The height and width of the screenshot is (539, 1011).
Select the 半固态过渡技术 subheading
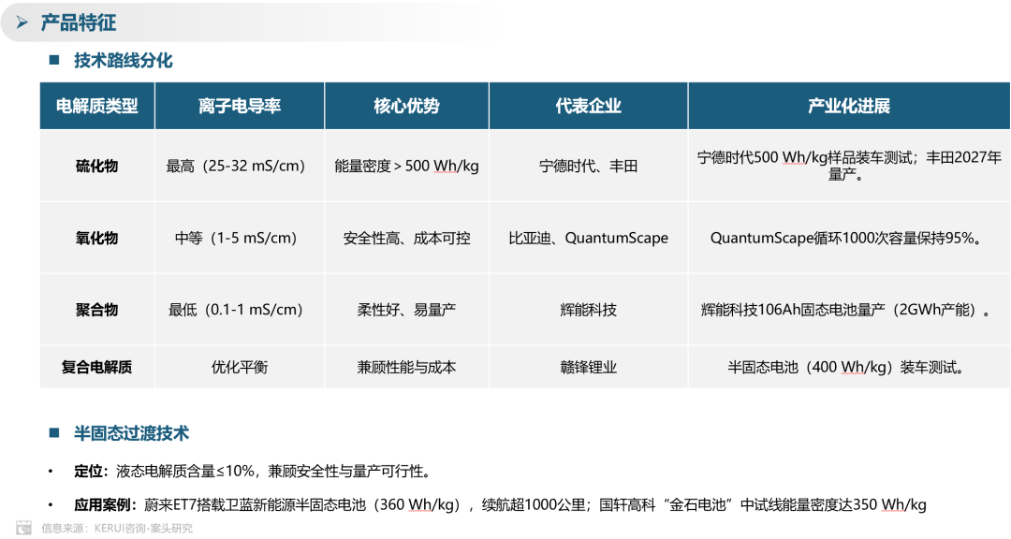click(x=132, y=433)
